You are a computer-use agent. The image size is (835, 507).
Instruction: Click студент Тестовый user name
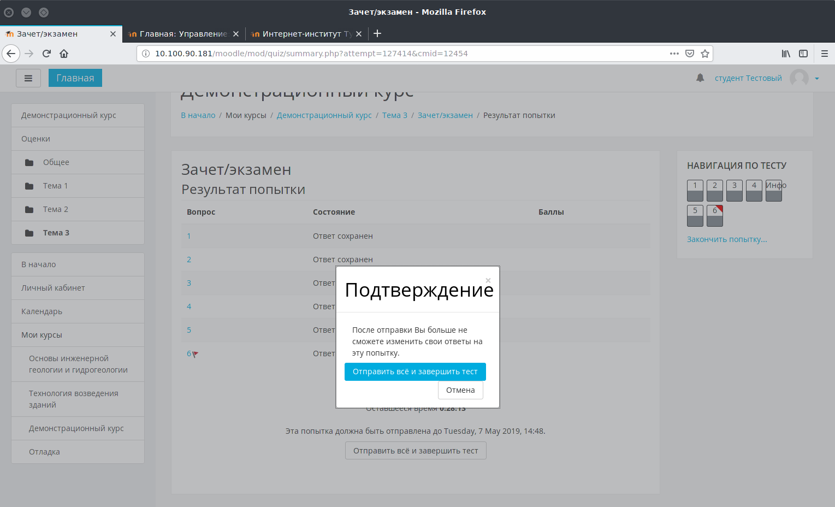tap(748, 78)
